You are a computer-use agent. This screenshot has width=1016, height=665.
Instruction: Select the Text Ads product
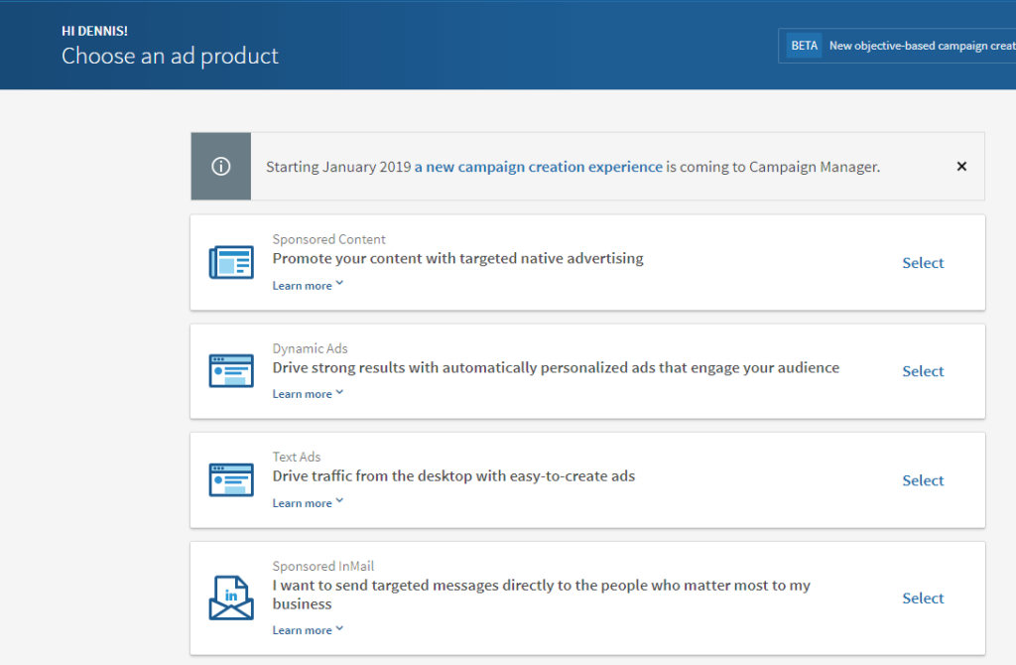(x=923, y=480)
